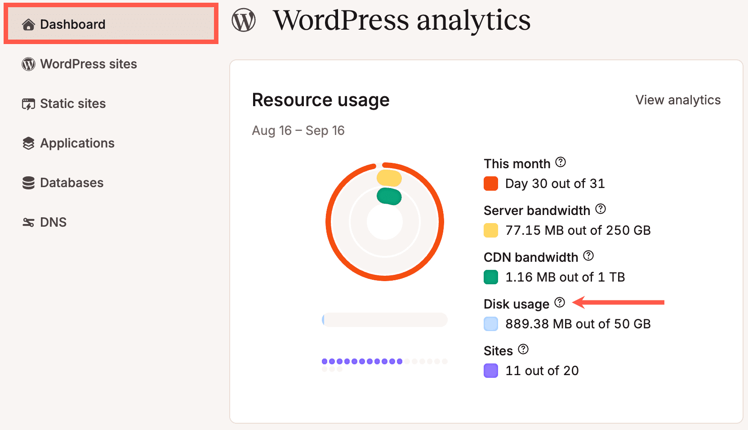Click the Databases icon in sidebar
Viewport: 748px width, 430px height.
[28, 183]
